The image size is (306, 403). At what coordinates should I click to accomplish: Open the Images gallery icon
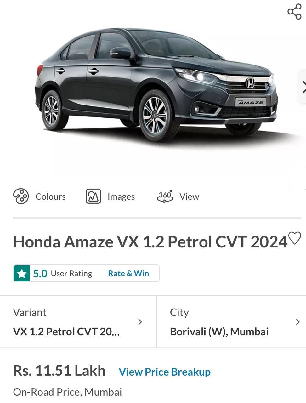point(93,196)
